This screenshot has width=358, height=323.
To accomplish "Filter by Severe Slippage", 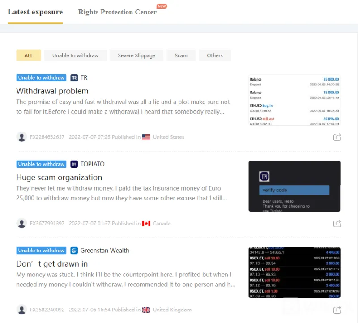I will click(x=136, y=55).
